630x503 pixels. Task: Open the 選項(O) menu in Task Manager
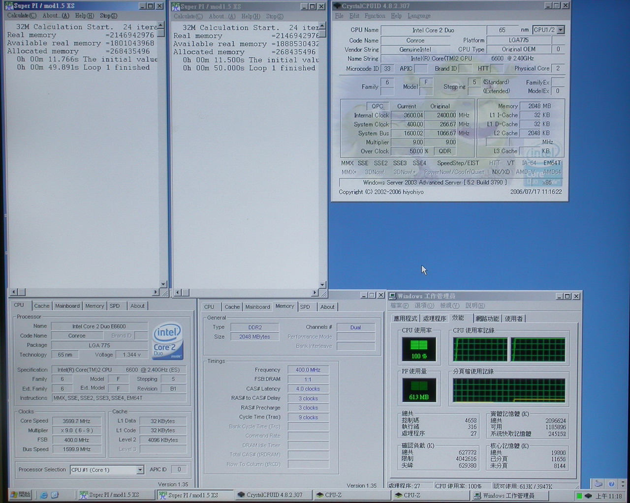(x=424, y=306)
